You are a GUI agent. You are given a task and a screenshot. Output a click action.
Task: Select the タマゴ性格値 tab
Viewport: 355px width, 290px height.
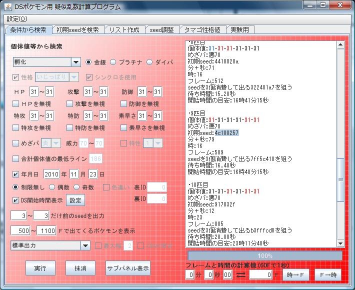(202, 29)
